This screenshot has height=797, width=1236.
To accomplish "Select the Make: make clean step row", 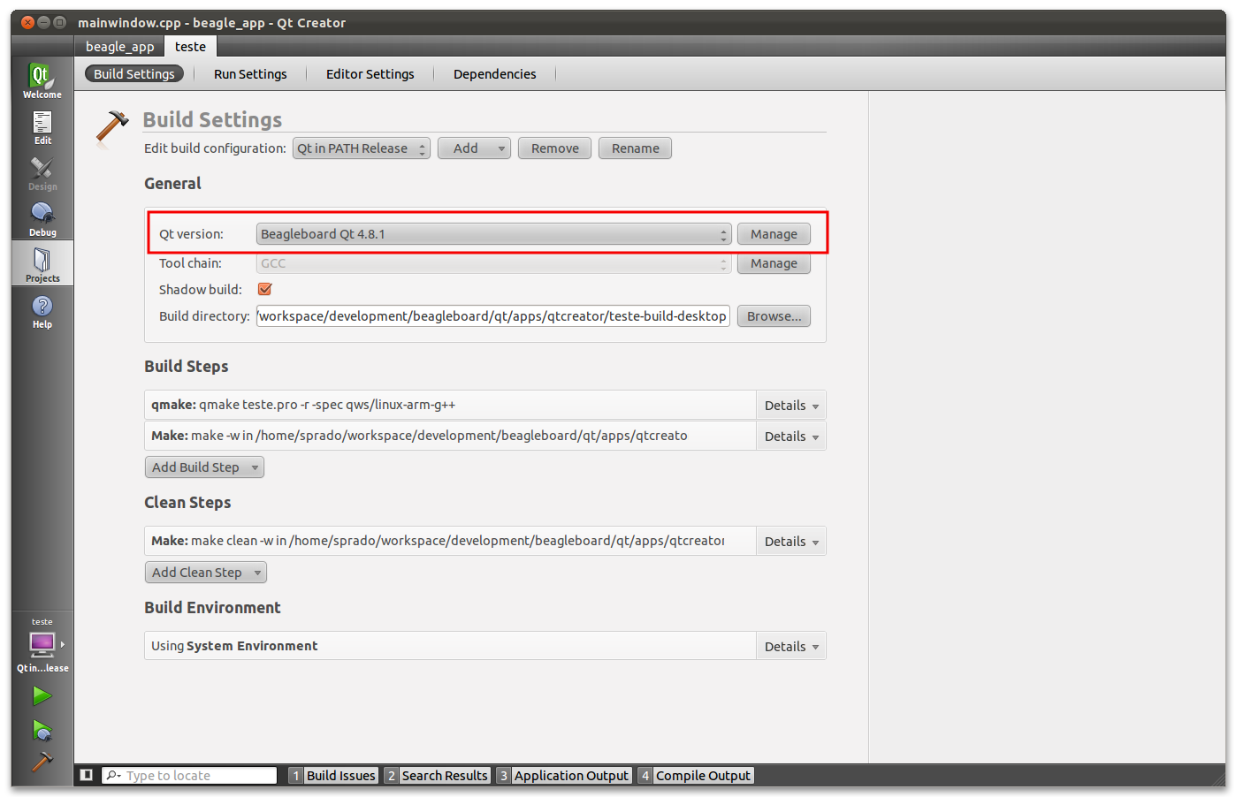I will (450, 542).
